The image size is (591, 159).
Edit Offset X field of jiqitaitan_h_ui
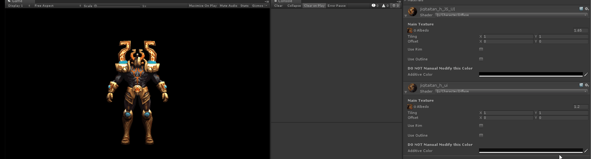[508, 118]
